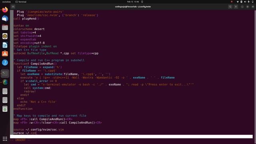Click 'call plug#end()' line
The image size is (256, 144).
pos(26,19)
